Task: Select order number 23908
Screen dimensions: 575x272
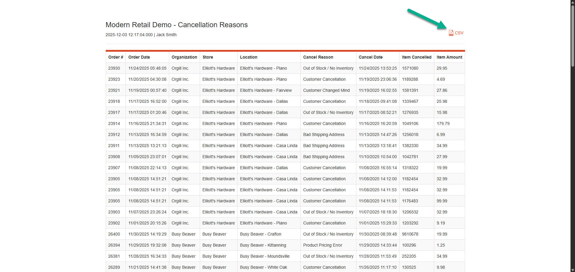Action: (x=114, y=157)
